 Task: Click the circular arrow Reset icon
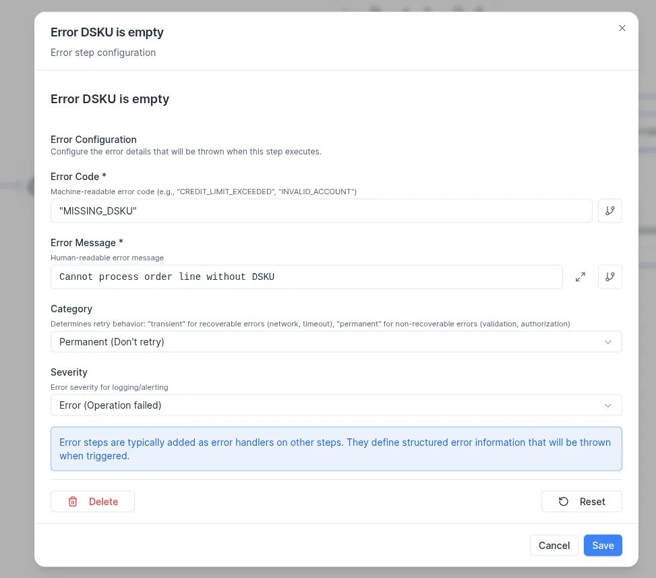click(564, 502)
